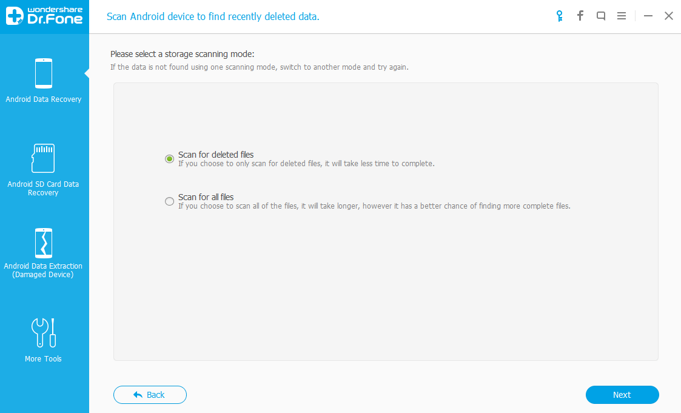Open More Tools wrench icon

click(x=44, y=333)
